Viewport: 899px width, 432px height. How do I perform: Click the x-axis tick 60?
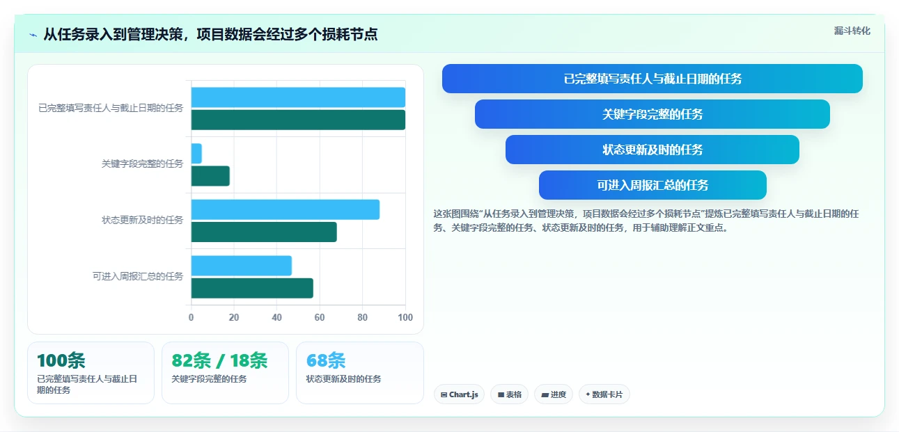click(320, 317)
